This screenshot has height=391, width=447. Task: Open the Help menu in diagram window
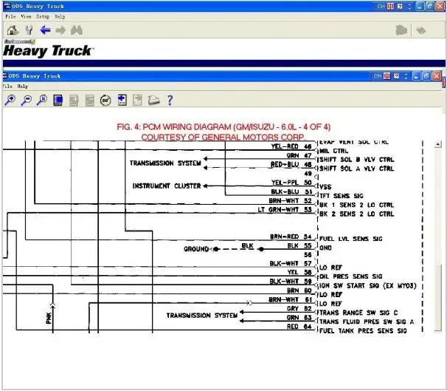[23, 86]
